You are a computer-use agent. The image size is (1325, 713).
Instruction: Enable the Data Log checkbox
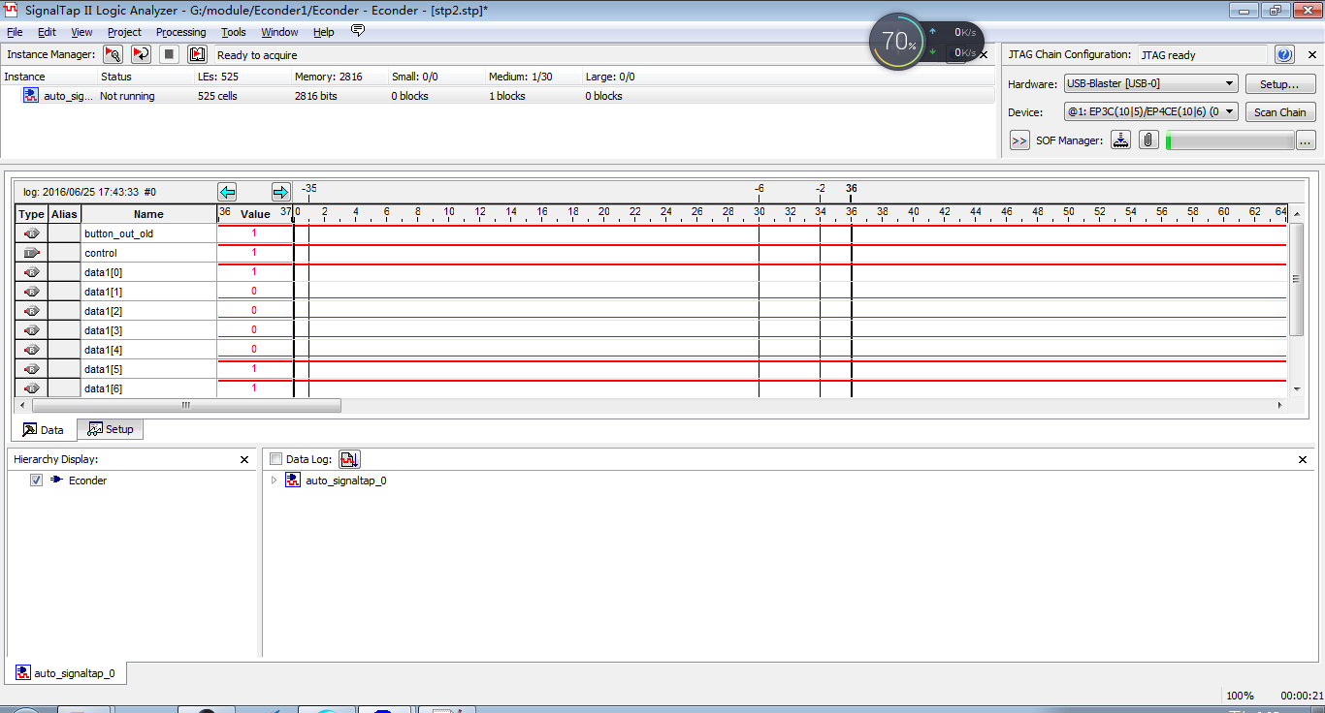click(x=276, y=459)
